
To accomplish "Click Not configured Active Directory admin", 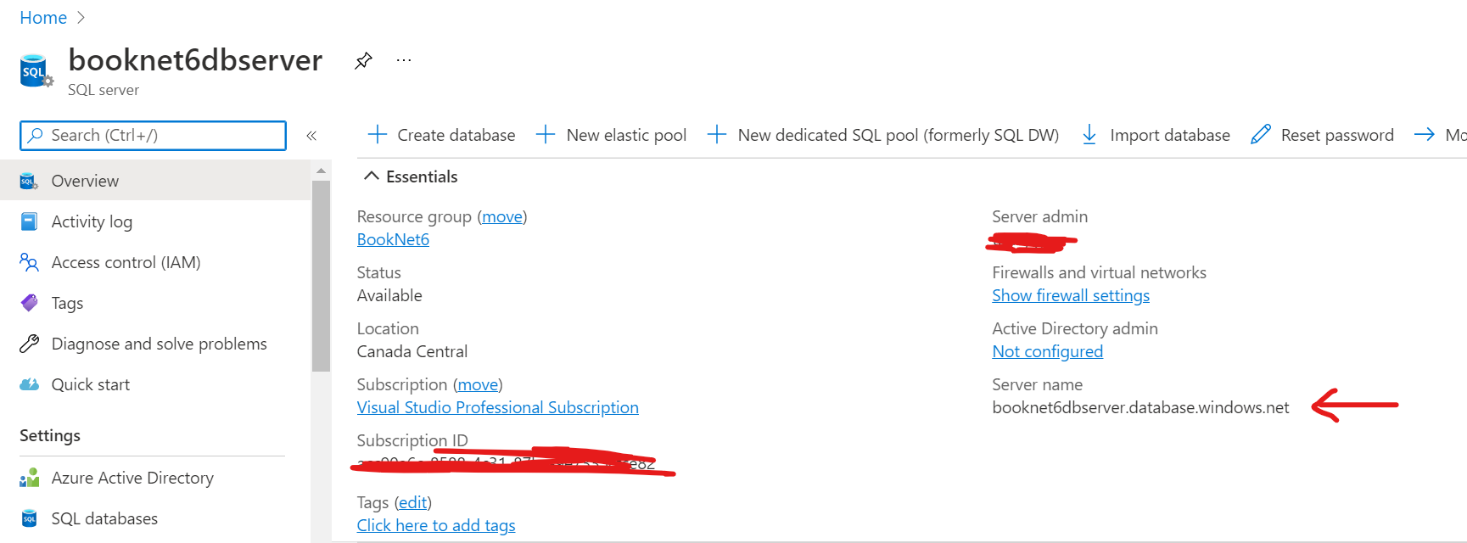I will (1048, 351).
